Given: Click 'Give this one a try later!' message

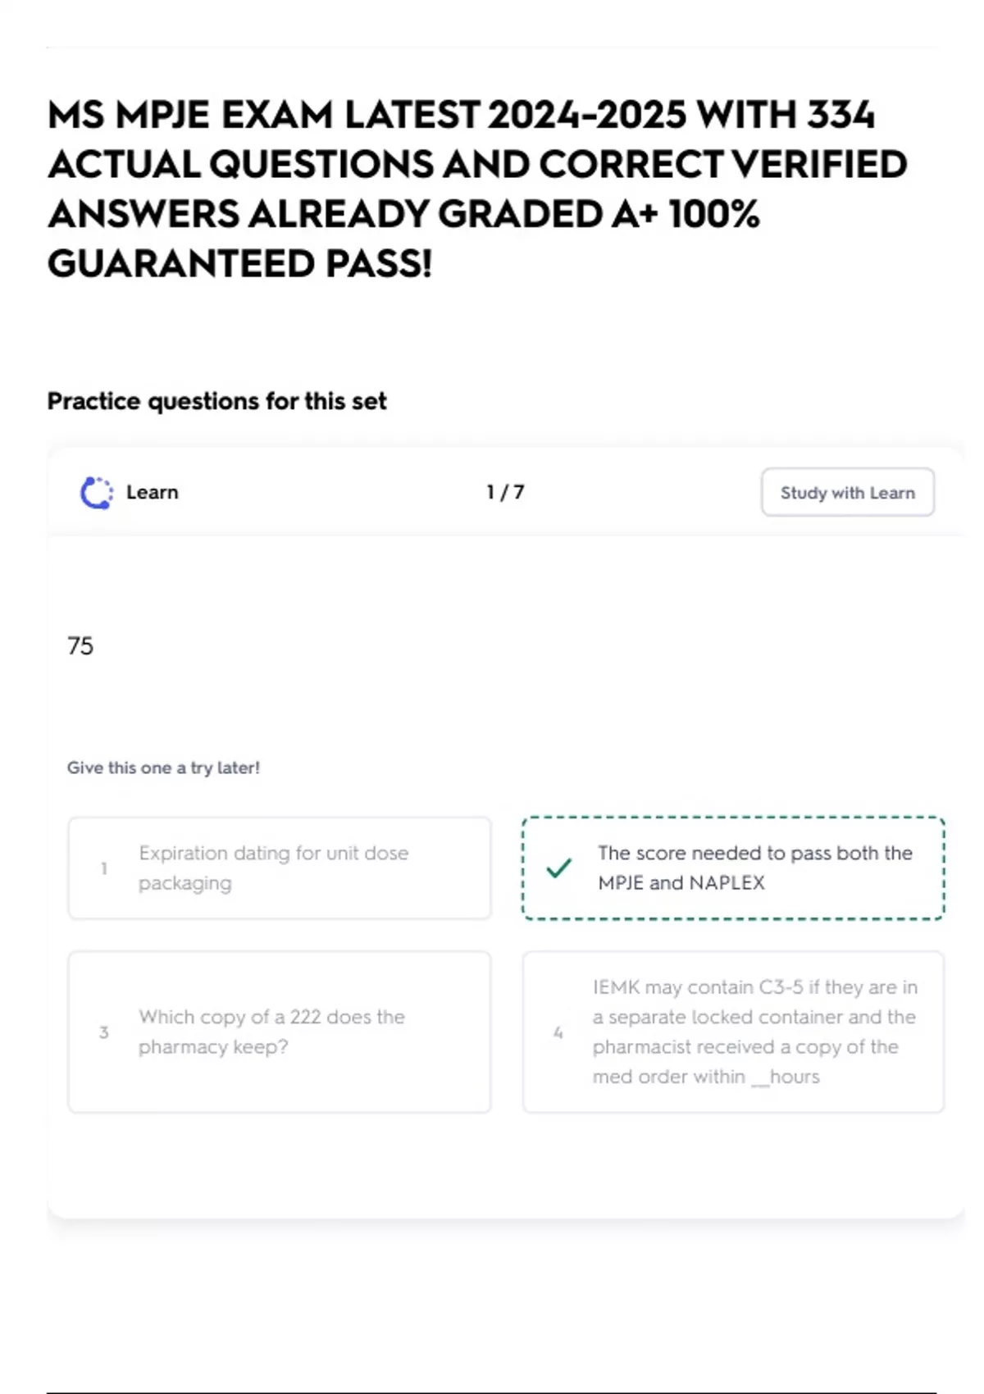Looking at the screenshot, I should 163,768.
